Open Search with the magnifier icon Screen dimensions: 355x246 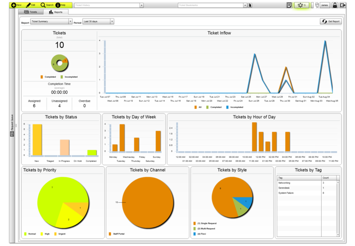pyautogui.click(x=43, y=5)
